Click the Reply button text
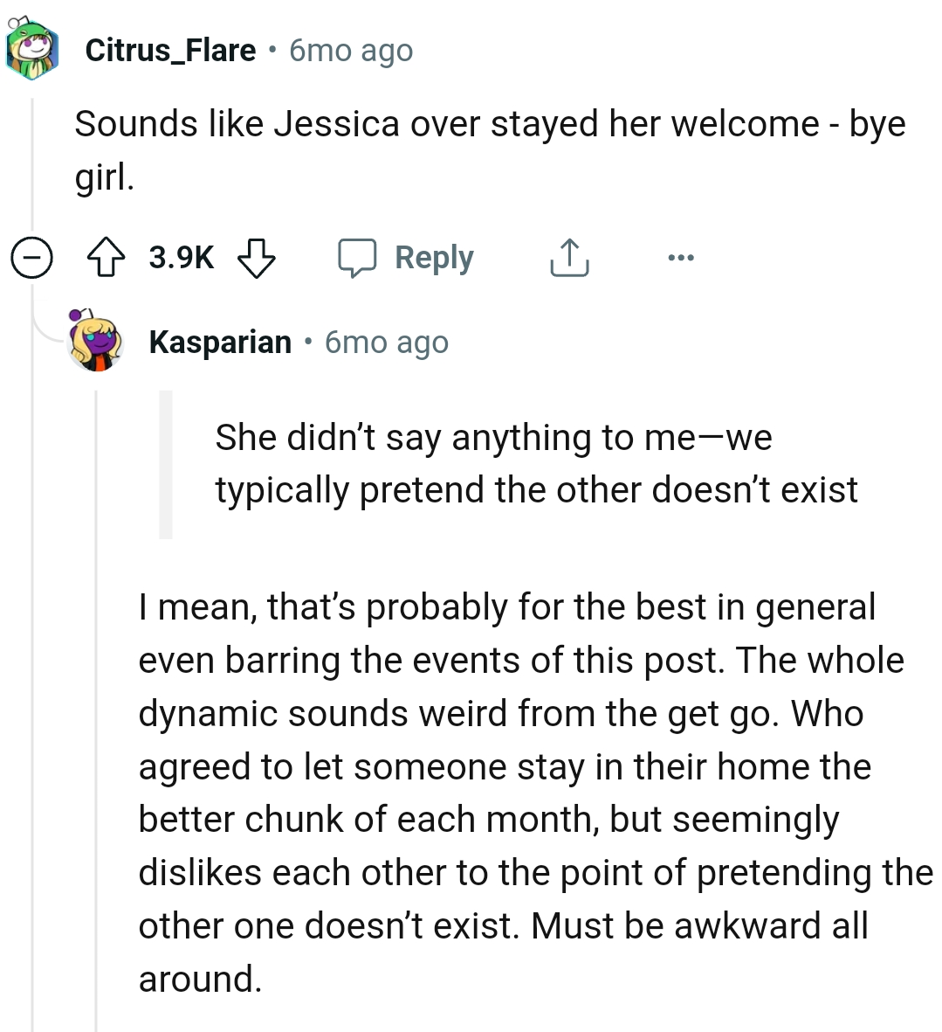This screenshot has width=942, height=1032. (x=434, y=257)
